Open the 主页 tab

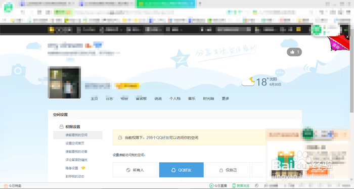94,99
